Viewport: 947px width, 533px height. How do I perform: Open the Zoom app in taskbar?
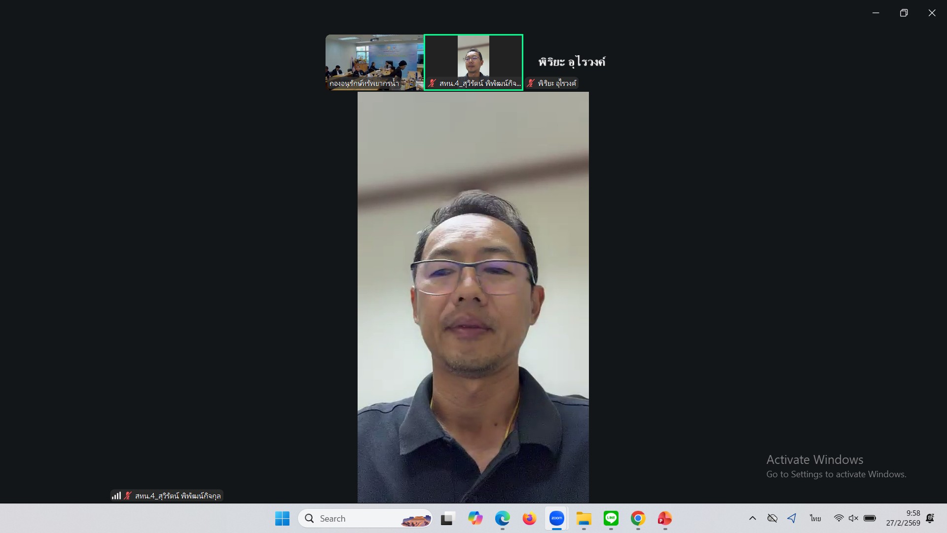(557, 518)
